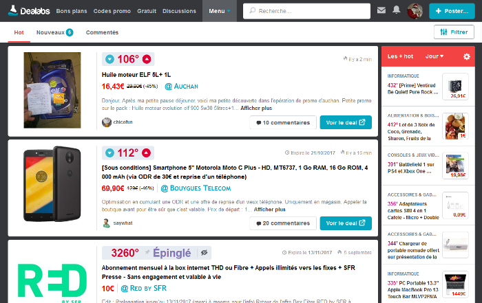Click the Les + hot heading

(400, 56)
